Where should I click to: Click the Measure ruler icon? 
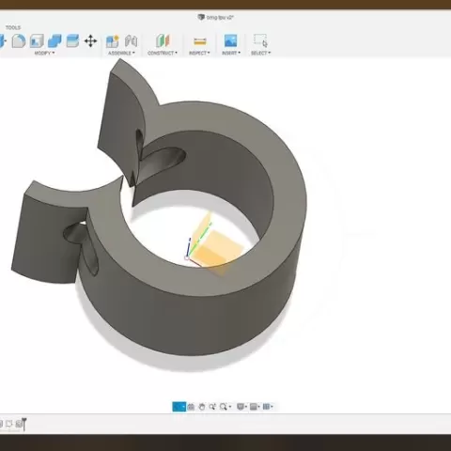pyautogui.click(x=200, y=41)
